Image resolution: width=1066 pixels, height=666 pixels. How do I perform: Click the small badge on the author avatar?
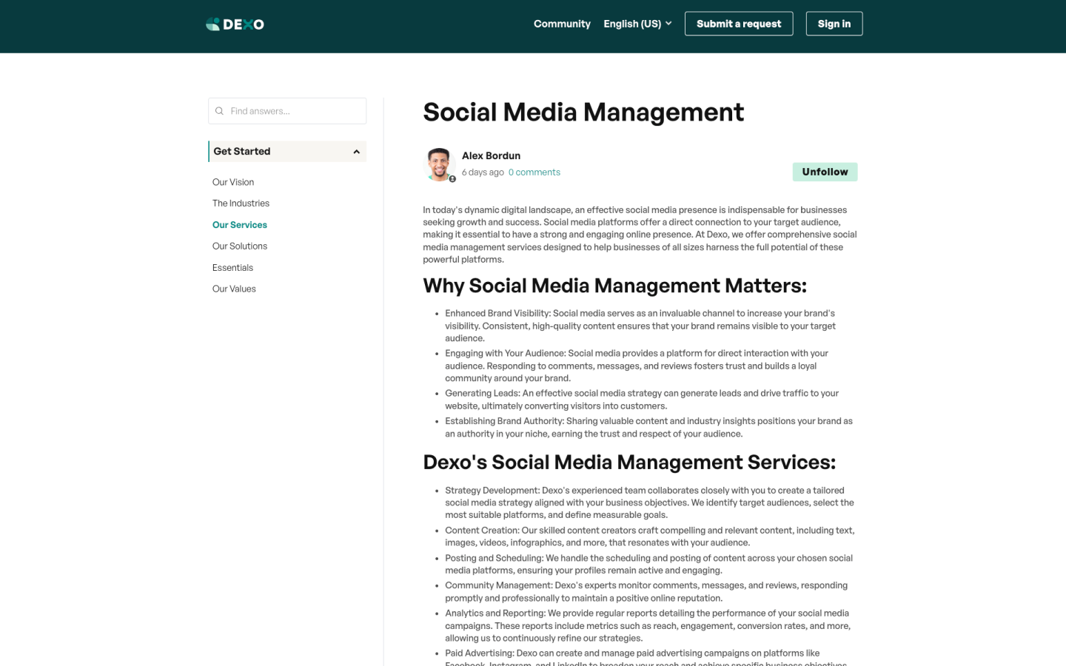pyautogui.click(x=452, y=179)
